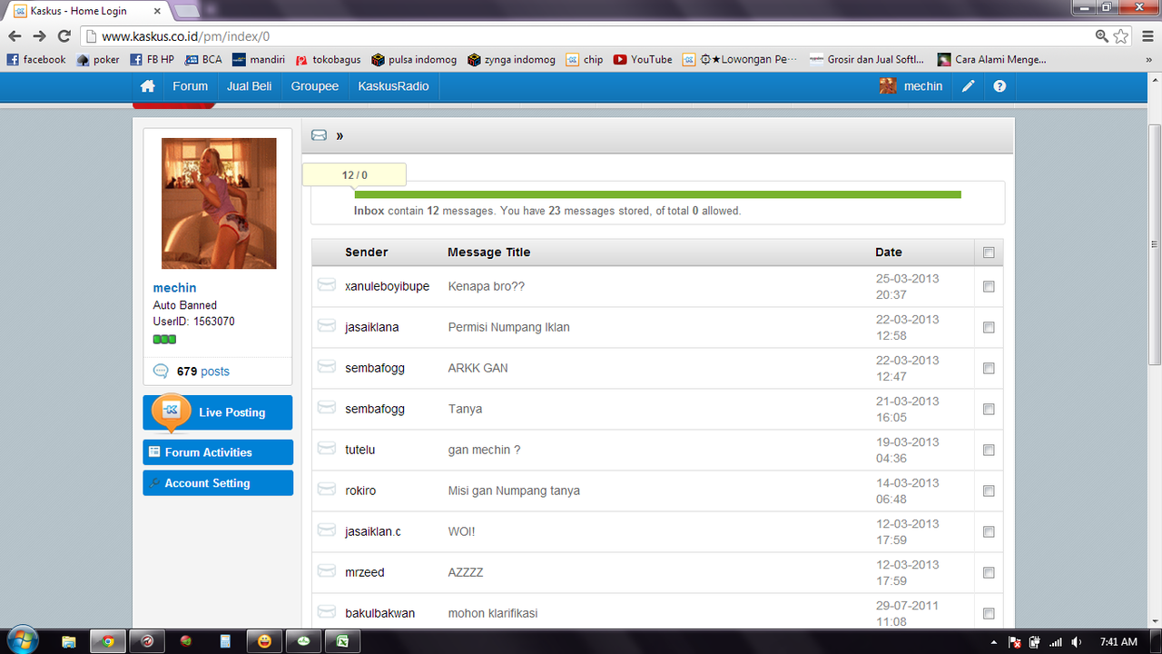The width and height of the screenshot is (1162, 654).
Task: Compose a message with the pencil icon
Action: [968, 85]
